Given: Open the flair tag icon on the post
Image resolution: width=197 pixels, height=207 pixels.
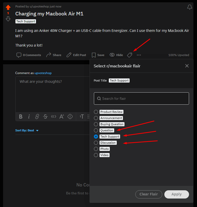Looking at the screenshot, I should [x=129, y=55].
